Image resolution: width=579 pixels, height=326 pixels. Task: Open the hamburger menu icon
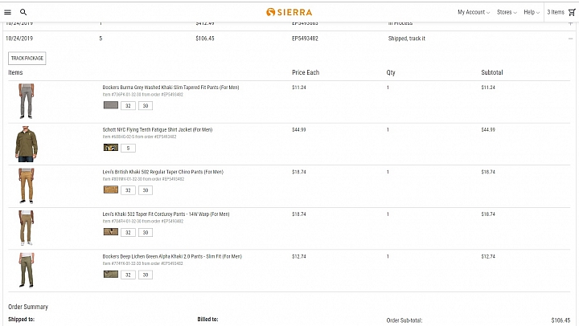(7, 12)
